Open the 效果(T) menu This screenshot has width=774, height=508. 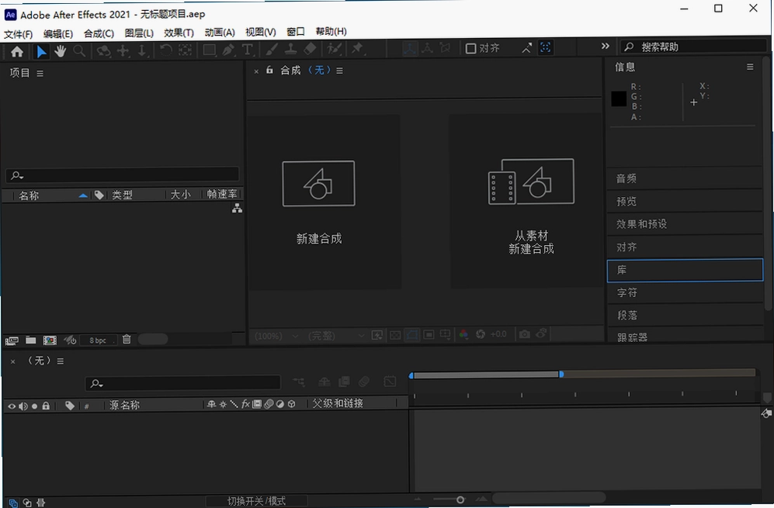click(x=179, y=33)
